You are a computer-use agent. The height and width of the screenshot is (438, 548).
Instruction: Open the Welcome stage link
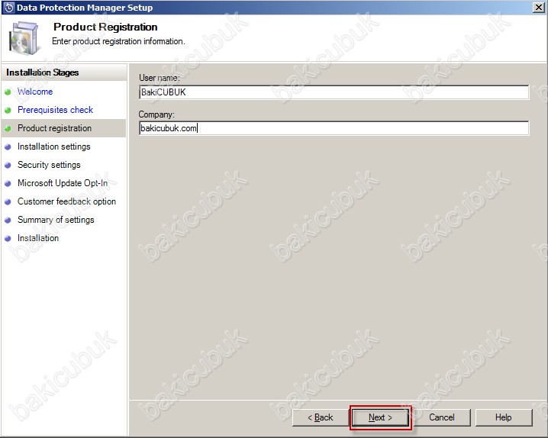[x=35, y=92]
